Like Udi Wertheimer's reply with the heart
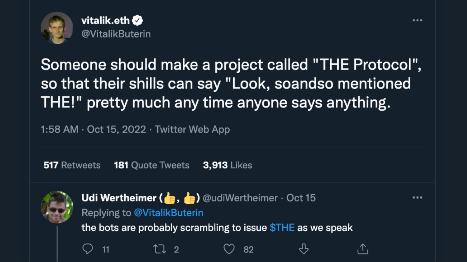 coord(229,249)
